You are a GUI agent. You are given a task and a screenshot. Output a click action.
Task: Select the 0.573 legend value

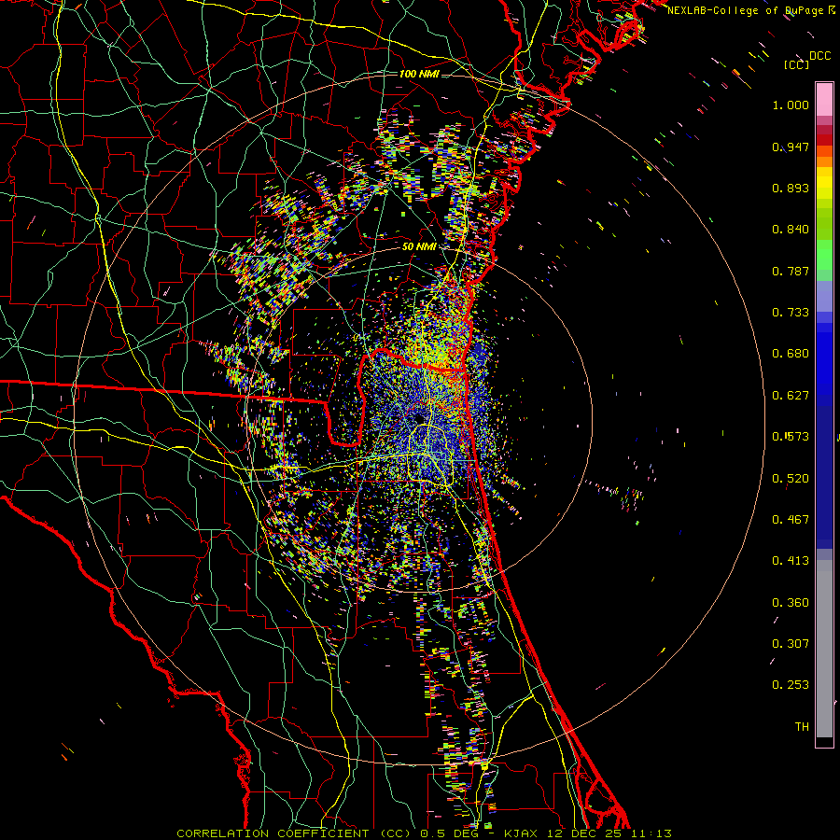pyautogui.click(x=791, y=437)
